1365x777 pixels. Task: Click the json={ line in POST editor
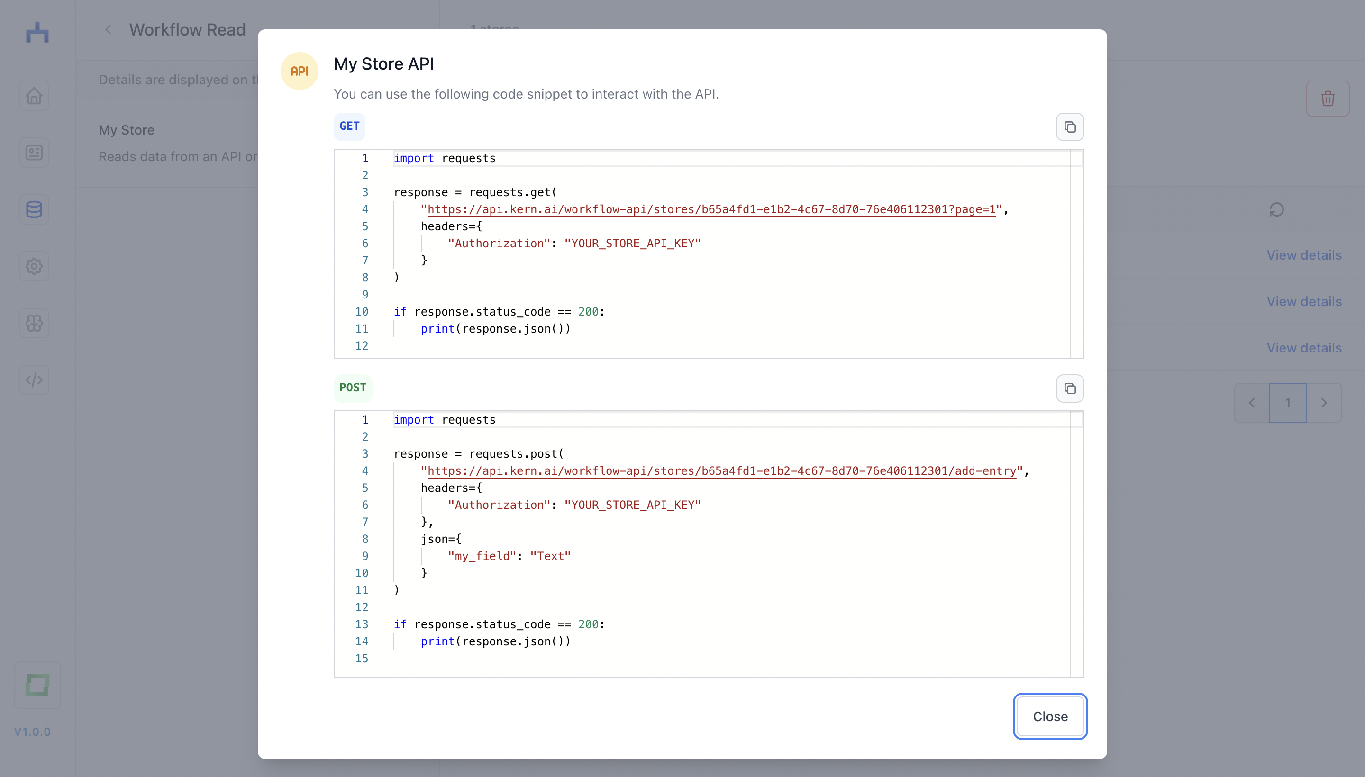click(x=441, y=539)
